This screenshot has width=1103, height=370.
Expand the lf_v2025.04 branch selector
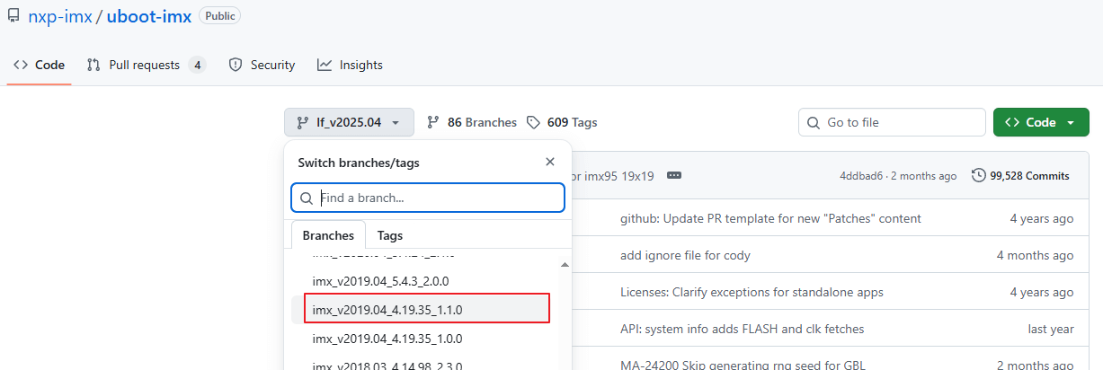pos(349,122)
